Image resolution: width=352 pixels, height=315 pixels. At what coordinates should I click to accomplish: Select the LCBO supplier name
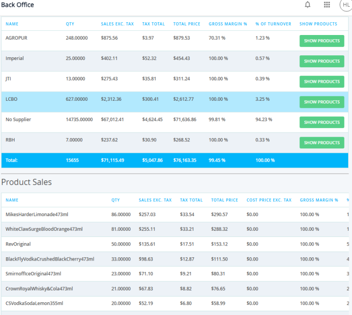click(11, 99)
